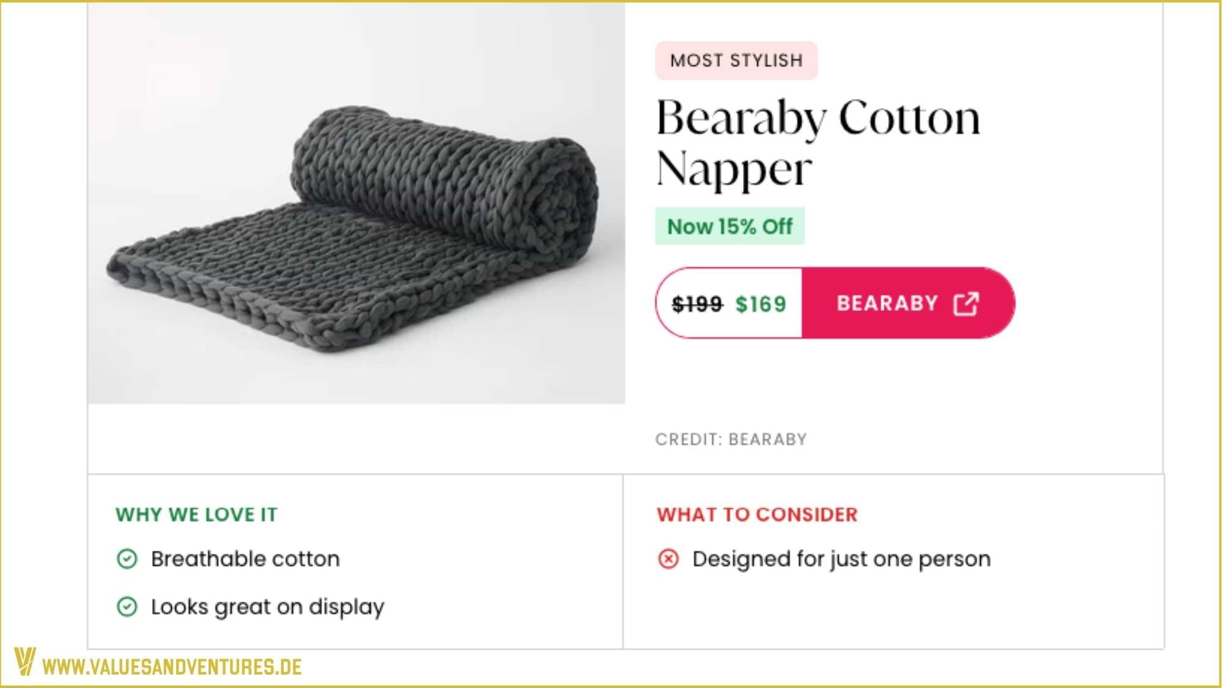Click the external link arrow icon

click(966, 303)
